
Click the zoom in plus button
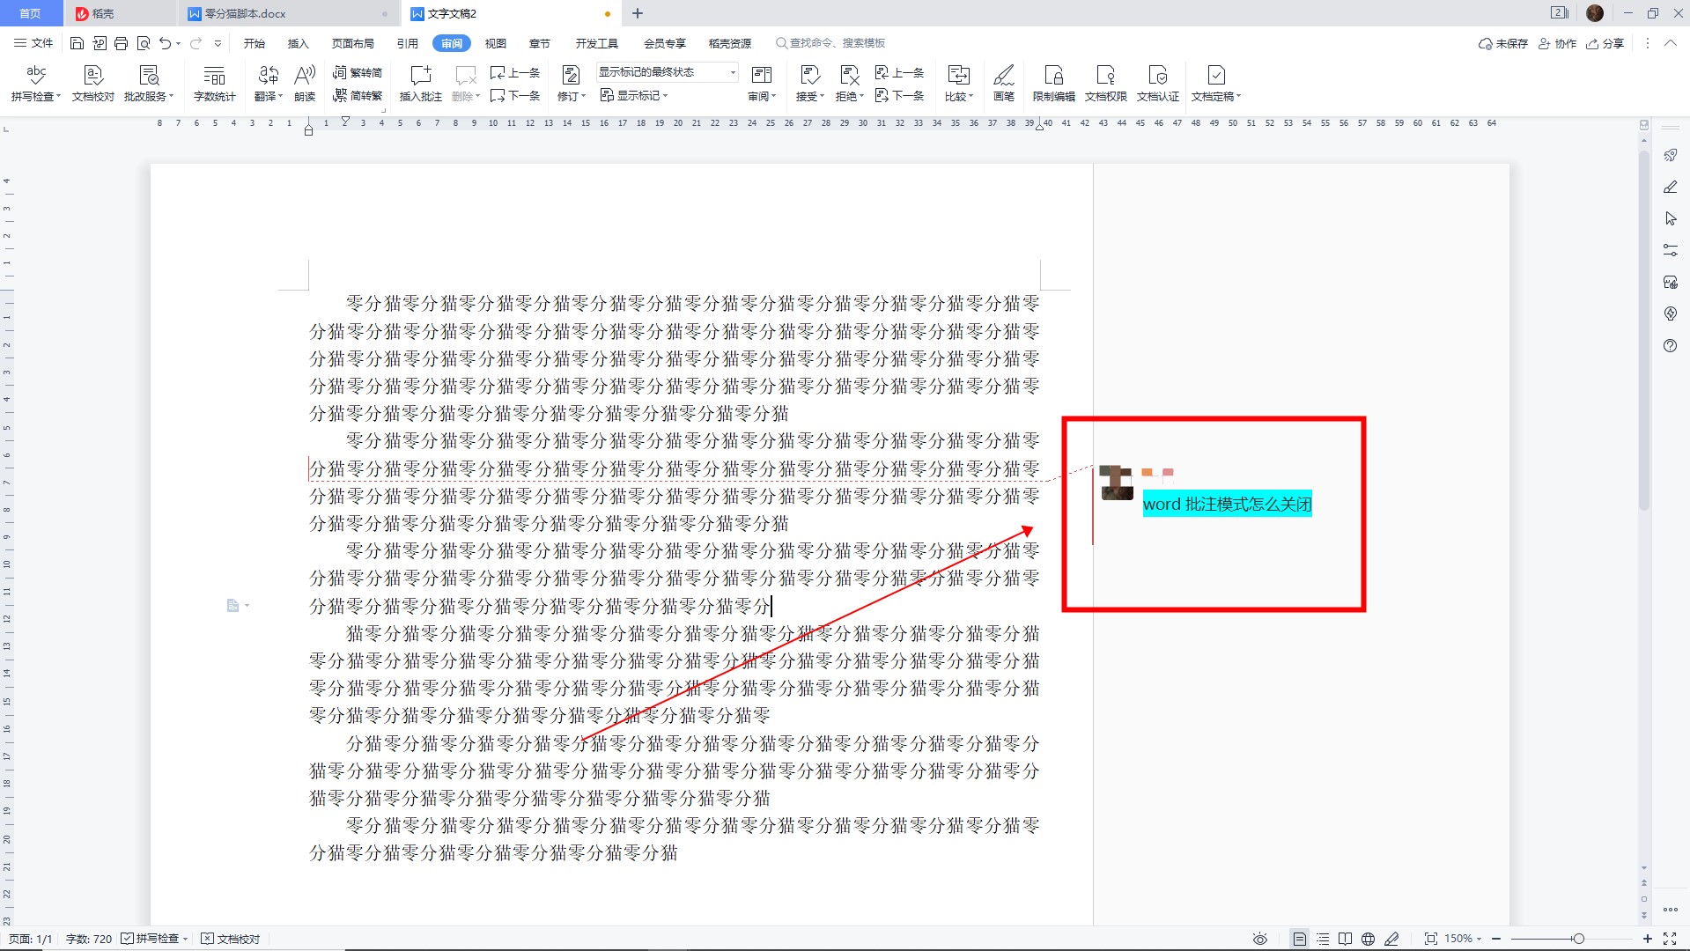pos(1647,939)
